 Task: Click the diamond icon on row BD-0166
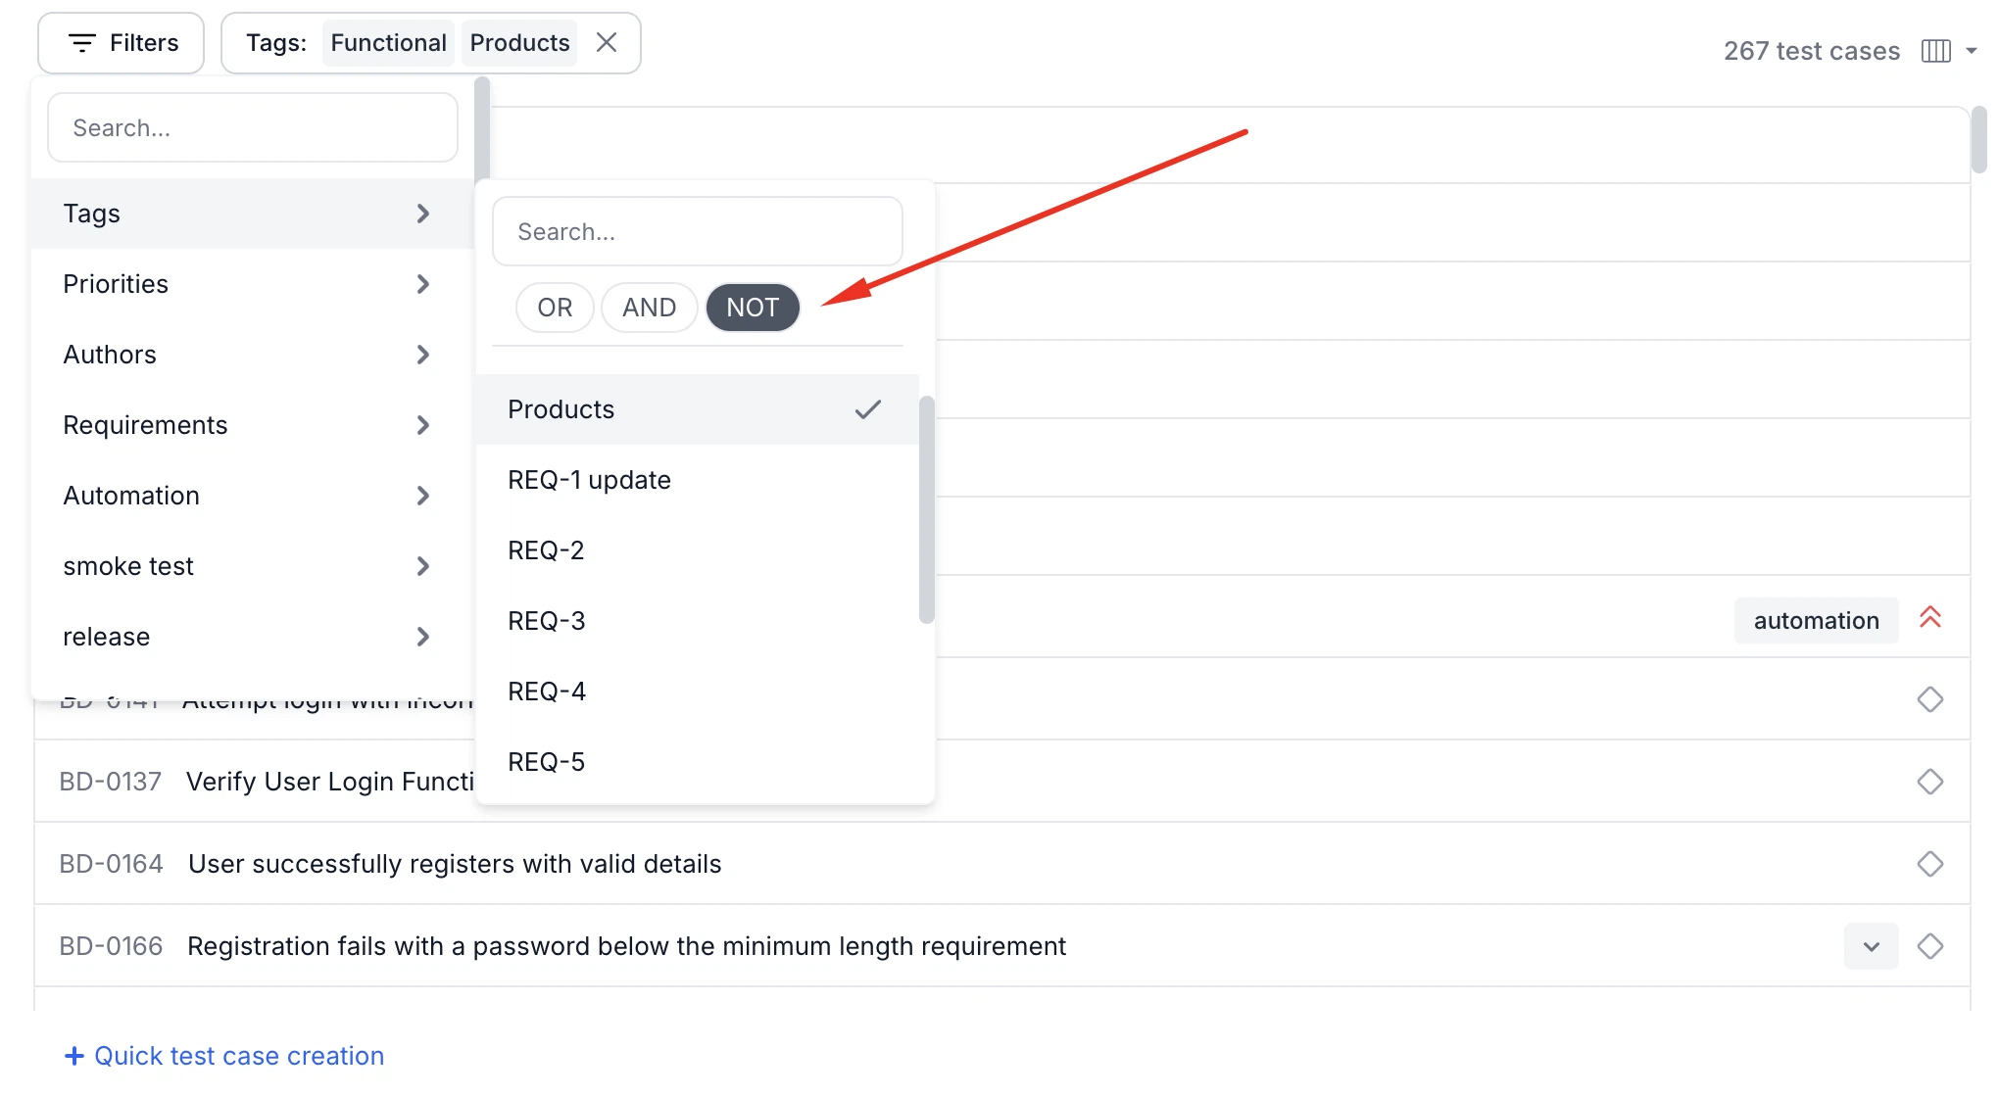[x=1930, y=946]
